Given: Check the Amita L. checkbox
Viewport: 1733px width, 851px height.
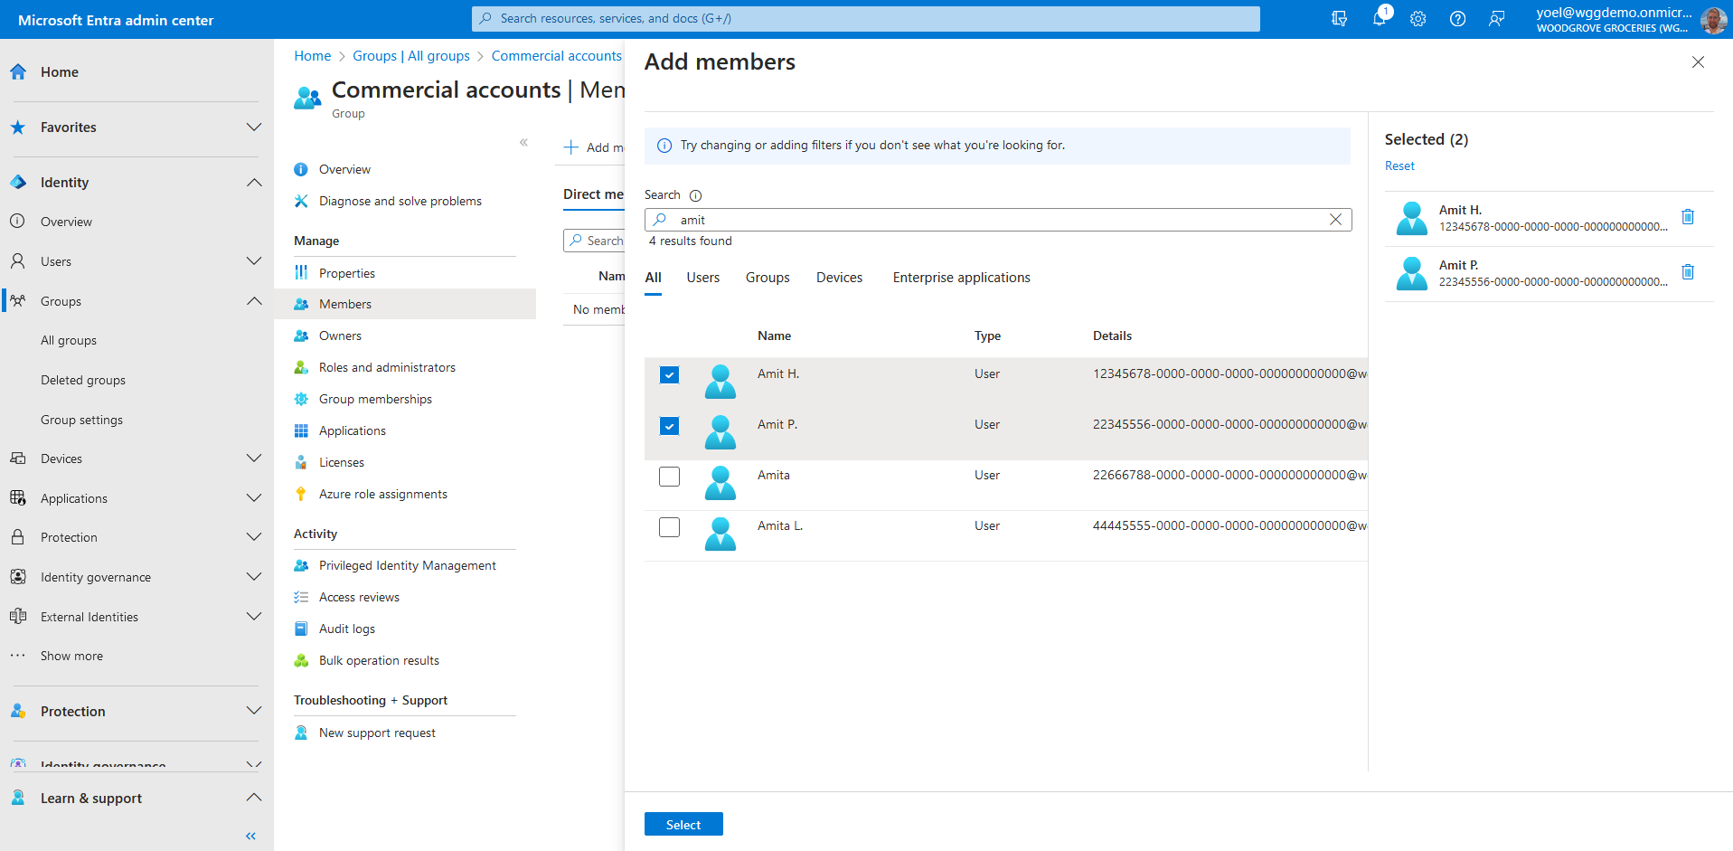Looking at the screenshot, I should 669,527.
